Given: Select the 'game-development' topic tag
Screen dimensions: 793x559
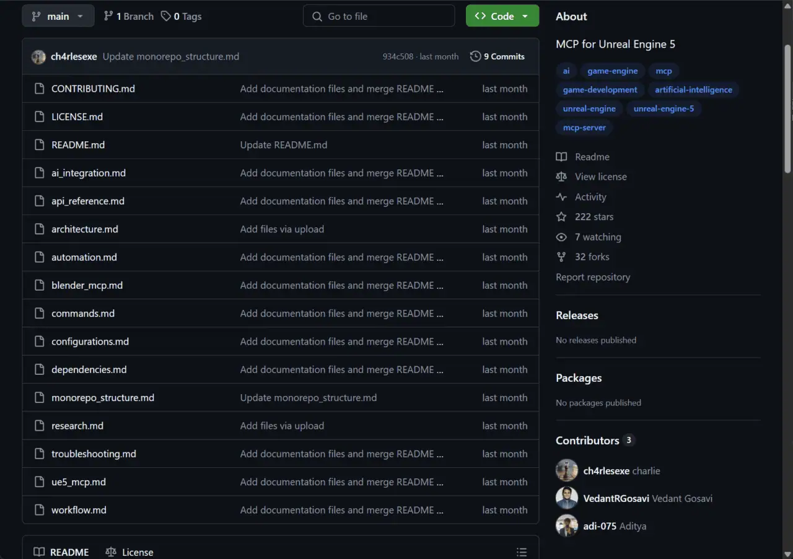Looking at the screenshot, I should point(600,90).
